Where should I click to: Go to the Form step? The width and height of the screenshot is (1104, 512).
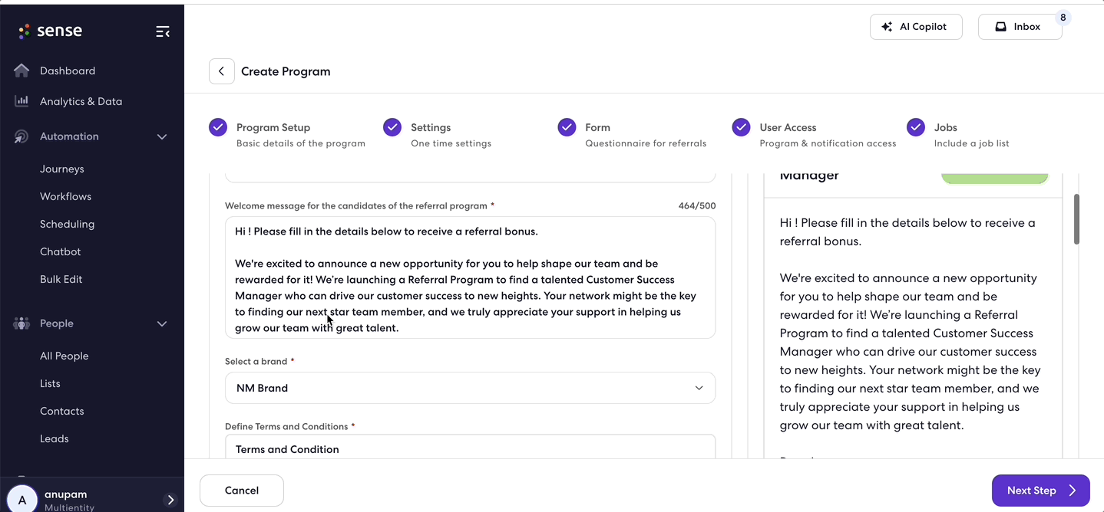coord(632,135)
